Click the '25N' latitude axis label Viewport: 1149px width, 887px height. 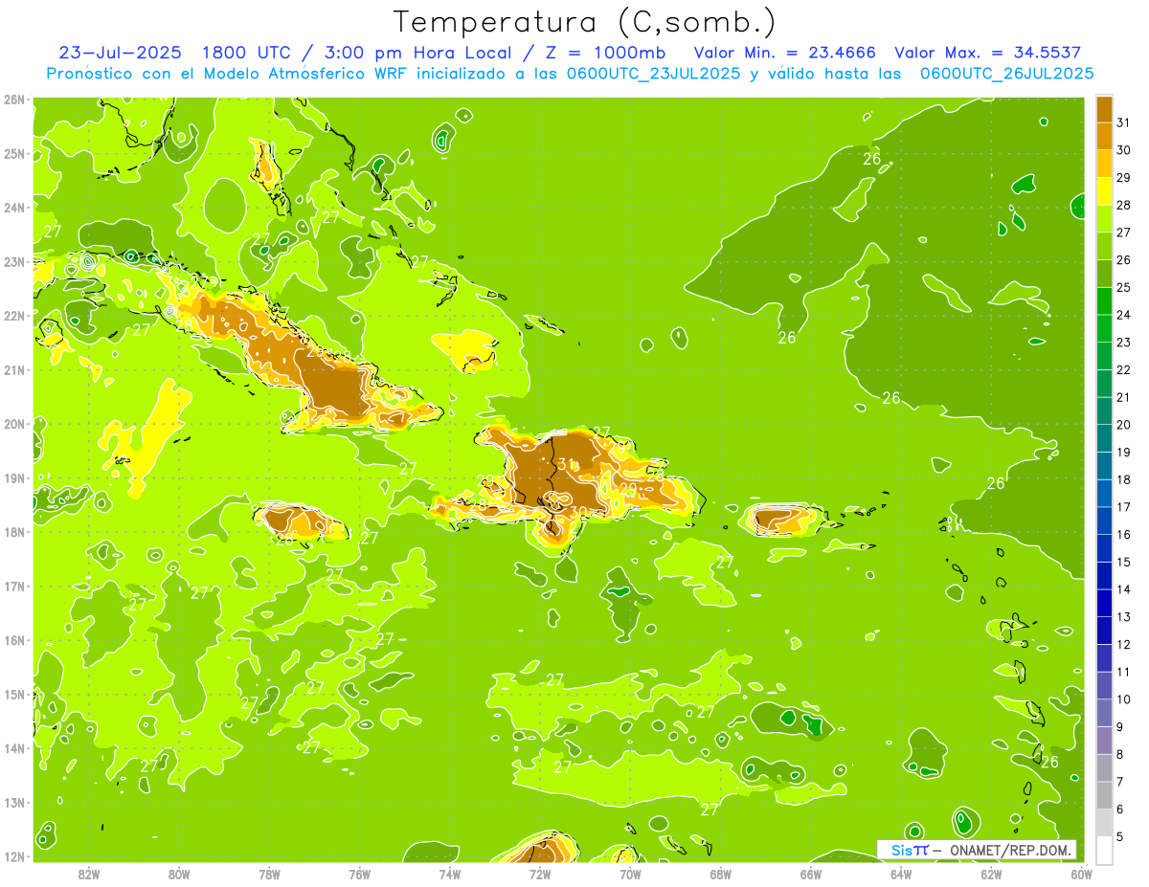tap(14, 154)
